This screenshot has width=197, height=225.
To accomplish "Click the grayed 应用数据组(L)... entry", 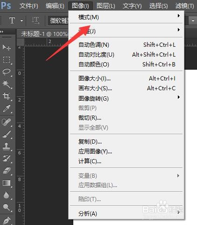I will click(x=126, y=185).
